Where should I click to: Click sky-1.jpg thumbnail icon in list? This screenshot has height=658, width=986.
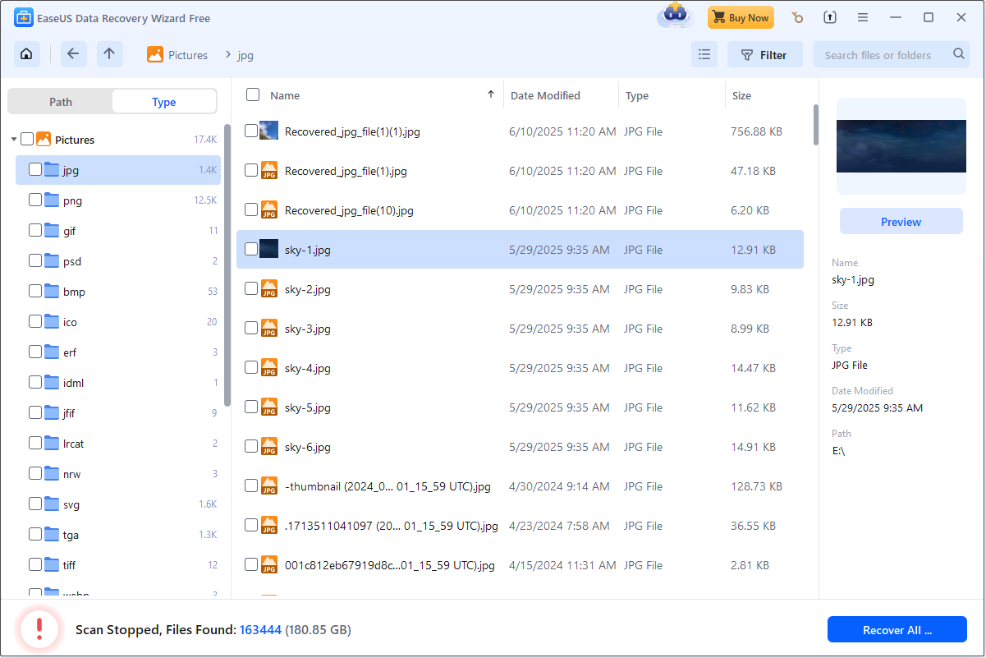click(x=269, y=249)
